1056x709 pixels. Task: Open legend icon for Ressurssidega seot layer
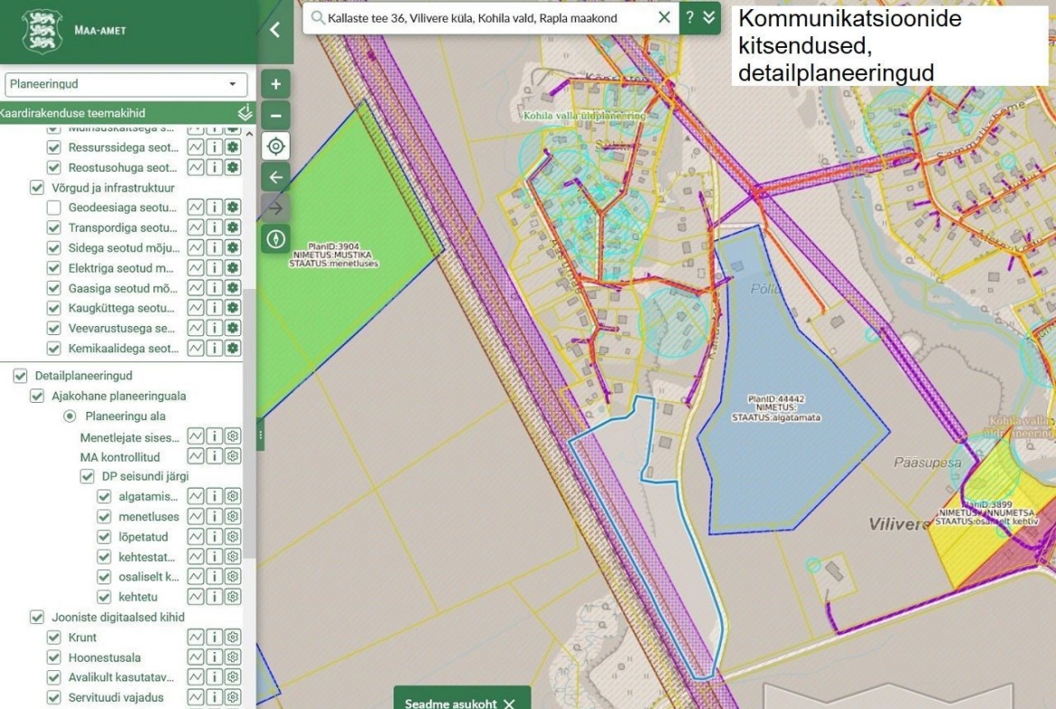click(x=195, y=147)
